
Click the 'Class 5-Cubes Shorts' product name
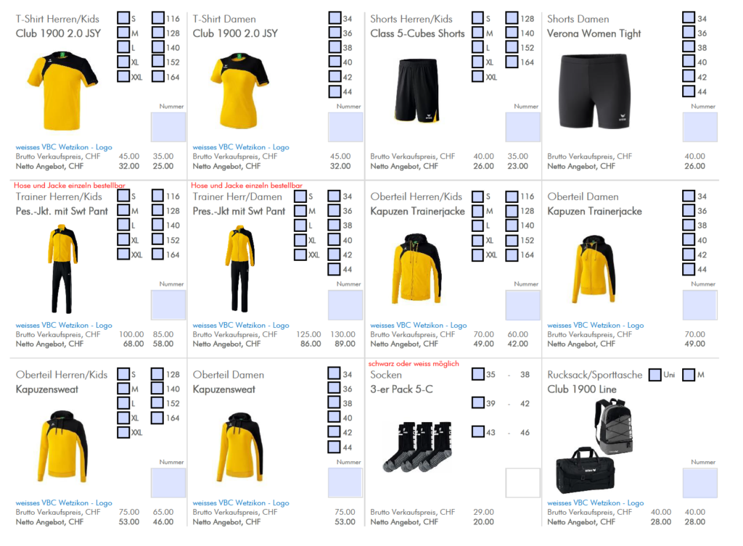click(417, 33)
